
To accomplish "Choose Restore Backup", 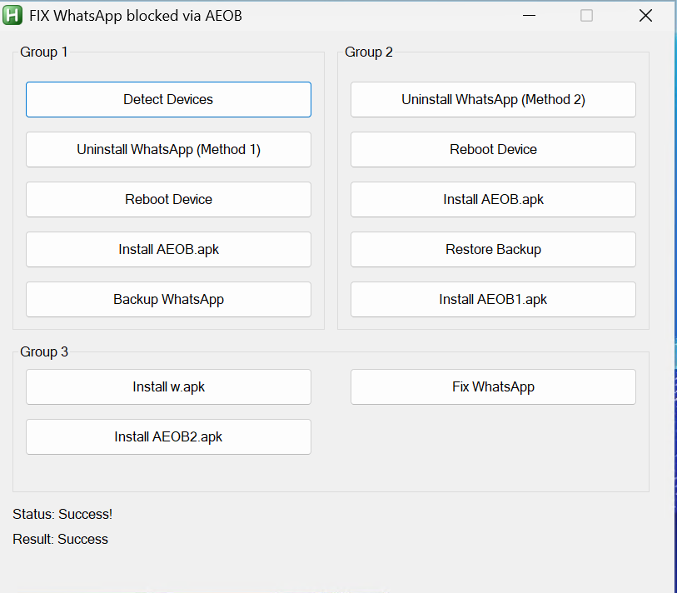I will (493, 249).
